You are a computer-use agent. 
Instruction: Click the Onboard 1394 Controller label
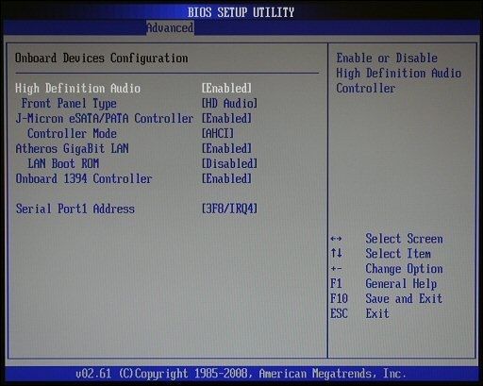[x=84, y=179]
